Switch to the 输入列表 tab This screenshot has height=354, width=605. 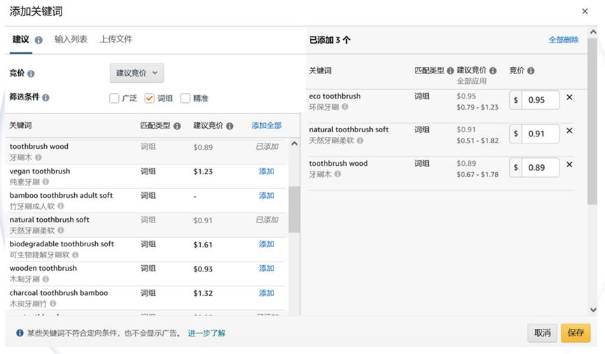[71, 39]
